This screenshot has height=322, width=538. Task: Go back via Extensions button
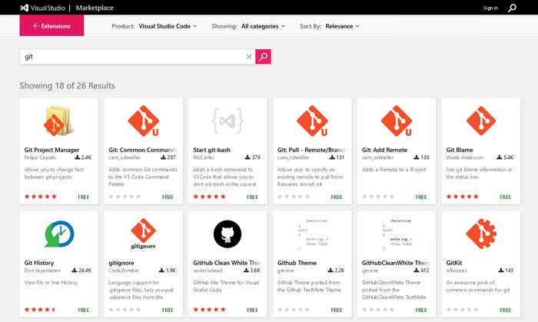[51, 25]
